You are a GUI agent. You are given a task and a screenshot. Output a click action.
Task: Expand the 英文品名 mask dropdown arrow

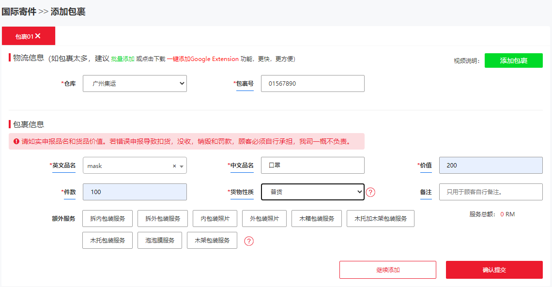click(x=182, y=166)
